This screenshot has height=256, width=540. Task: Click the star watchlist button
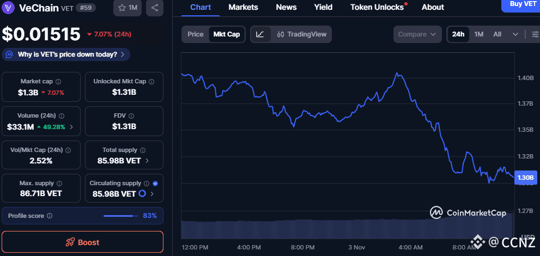tap(128, 8)
